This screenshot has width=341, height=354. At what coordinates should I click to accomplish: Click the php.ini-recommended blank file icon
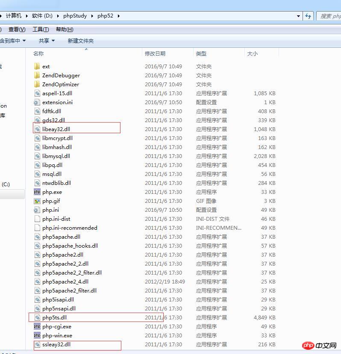[x=37, y=228]
